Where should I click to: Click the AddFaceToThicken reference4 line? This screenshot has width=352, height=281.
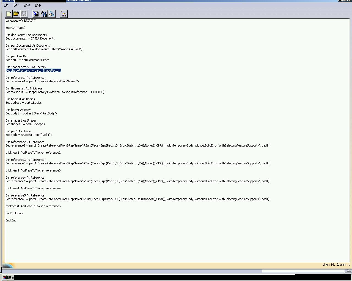pos(33,188)
